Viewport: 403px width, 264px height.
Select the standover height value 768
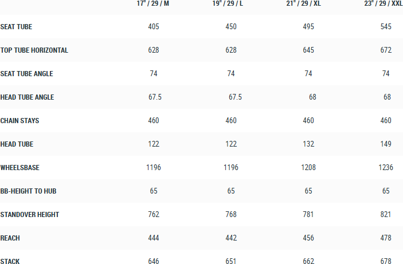(x=231, y=215)
